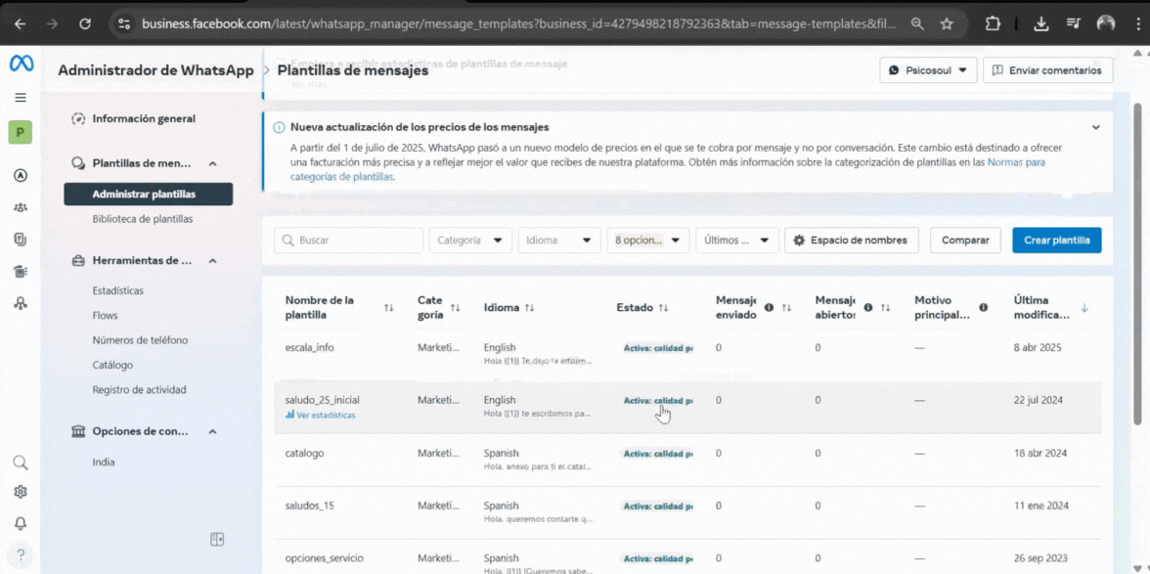1150x574 pixels.
Task: Sort the Estado column
Action: 663,308
